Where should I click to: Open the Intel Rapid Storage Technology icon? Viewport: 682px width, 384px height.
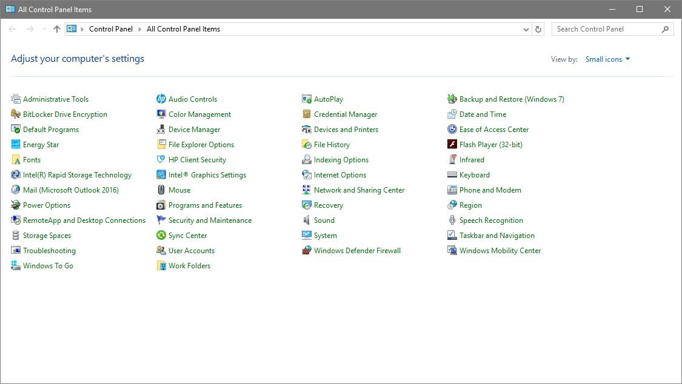click(16, 175)
